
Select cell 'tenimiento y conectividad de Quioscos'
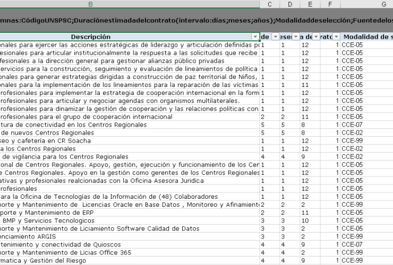130,244
